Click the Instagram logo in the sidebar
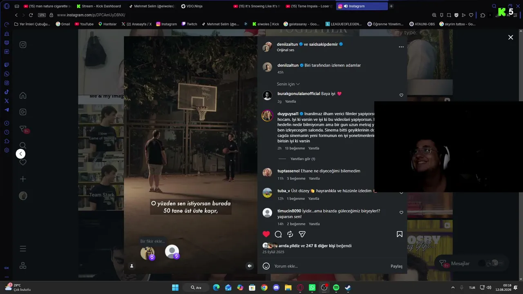523x294 pixels. click(23, 45)
